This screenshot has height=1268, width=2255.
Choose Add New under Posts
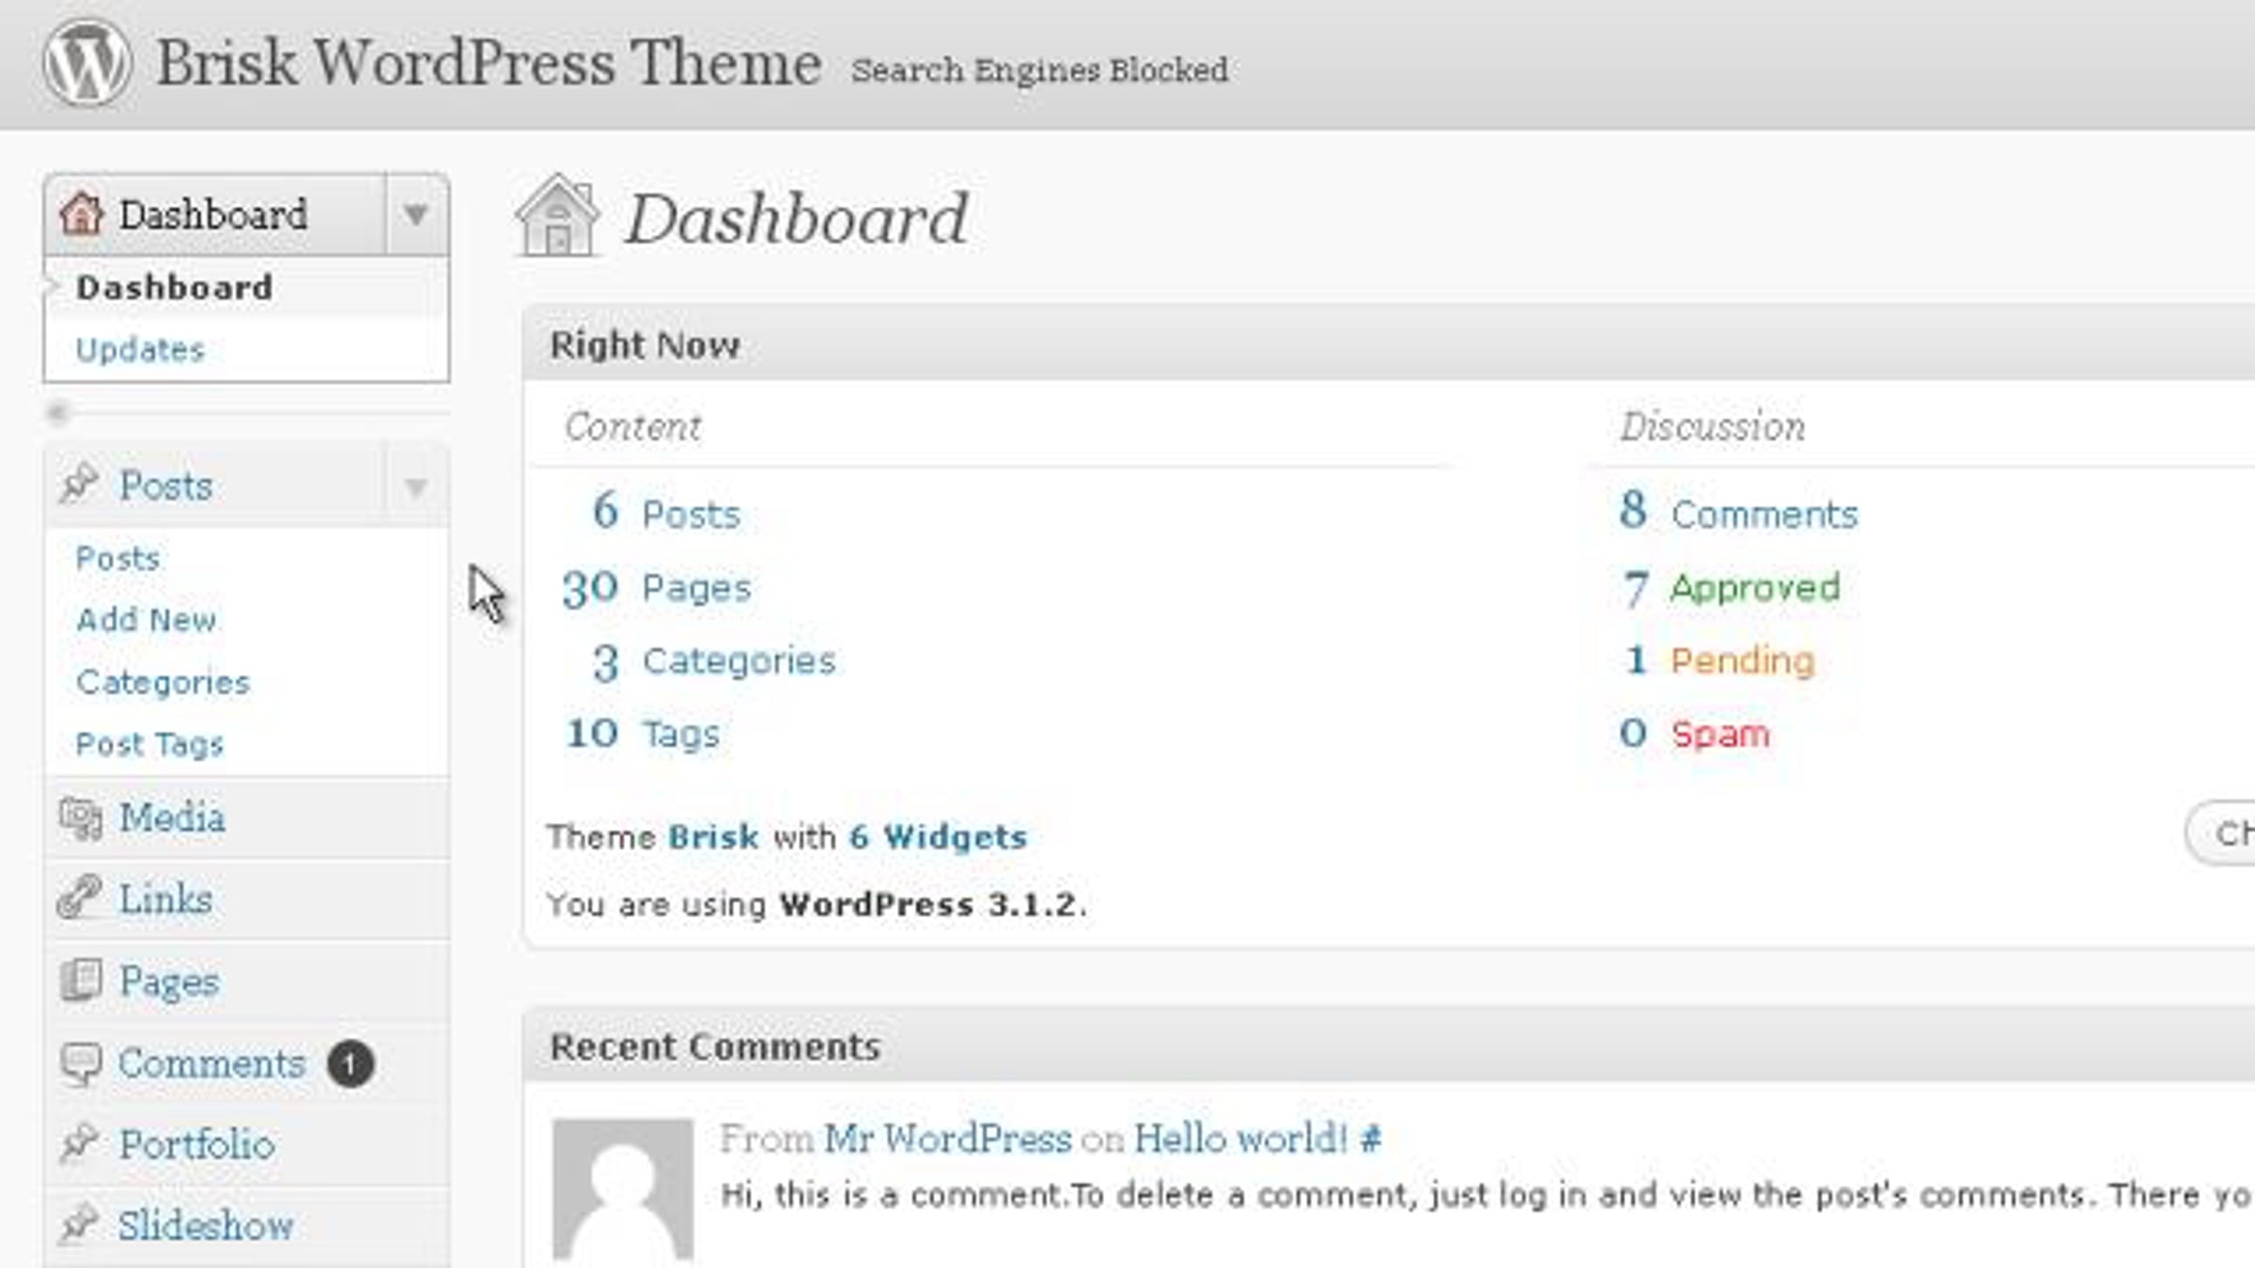pyautogui.click(x=147, y=620)
